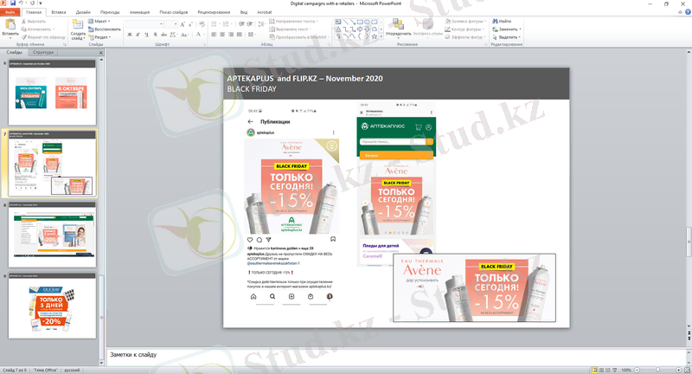Toggle align text right
Screen dimensions: 692x374
coord(231,35)
